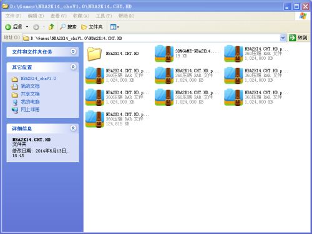Click the green Back arrow button
This screenshot has width=312, height=234.
click(x=8, y=27)
